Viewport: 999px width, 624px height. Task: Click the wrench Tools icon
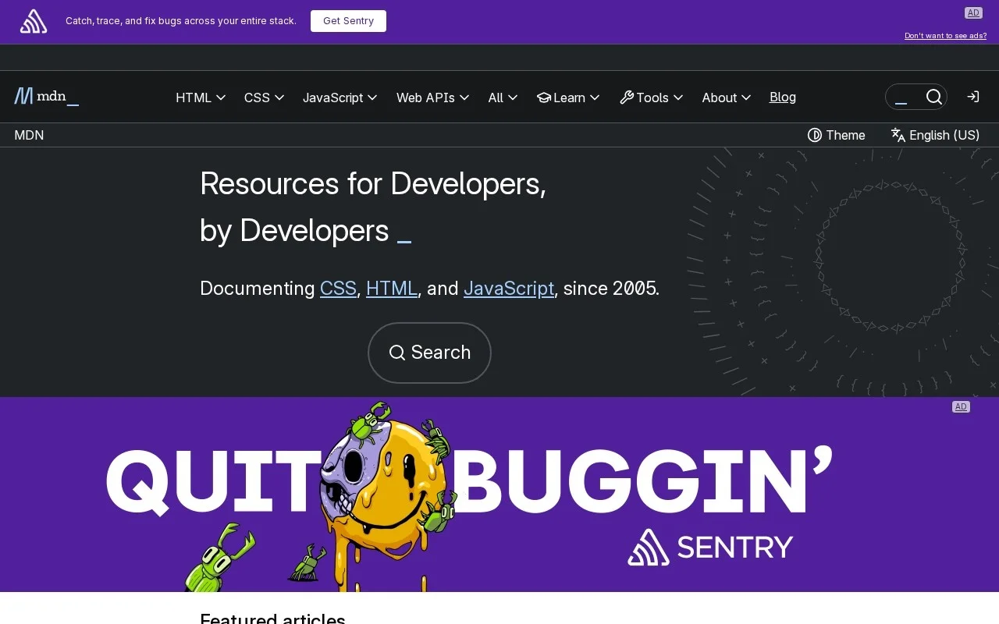click(x=626, y=97)
